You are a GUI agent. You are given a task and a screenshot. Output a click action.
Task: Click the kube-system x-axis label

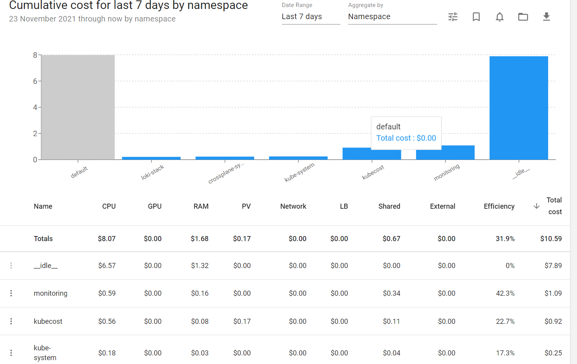tap(299, 172)
